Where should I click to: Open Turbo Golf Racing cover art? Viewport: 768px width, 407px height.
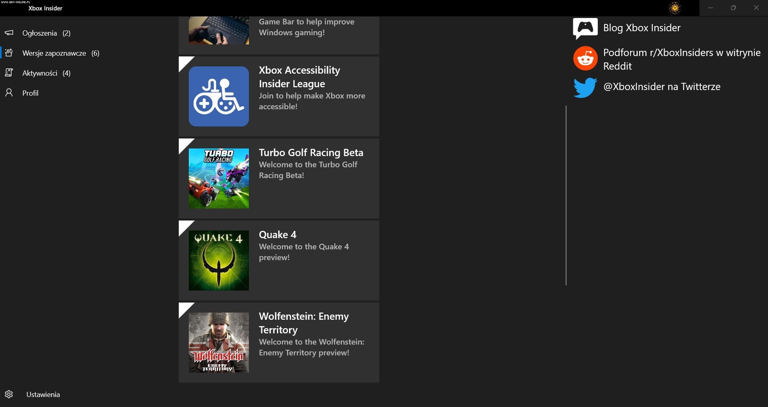click(219, 178)
